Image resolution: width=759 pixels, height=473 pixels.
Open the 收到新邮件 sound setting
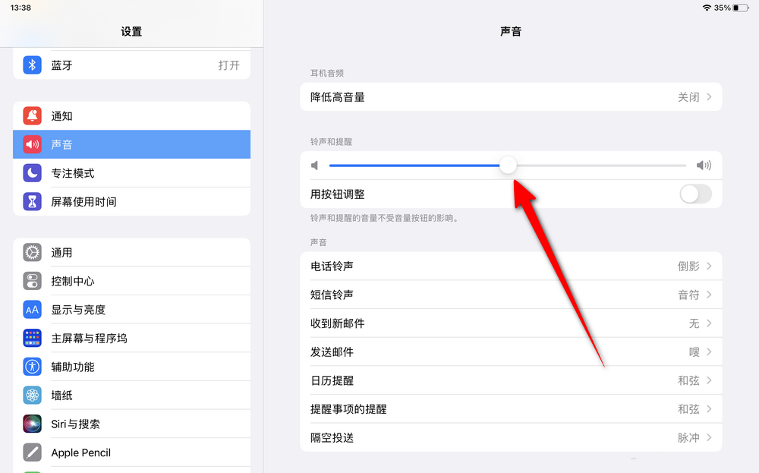pos(511,323)
